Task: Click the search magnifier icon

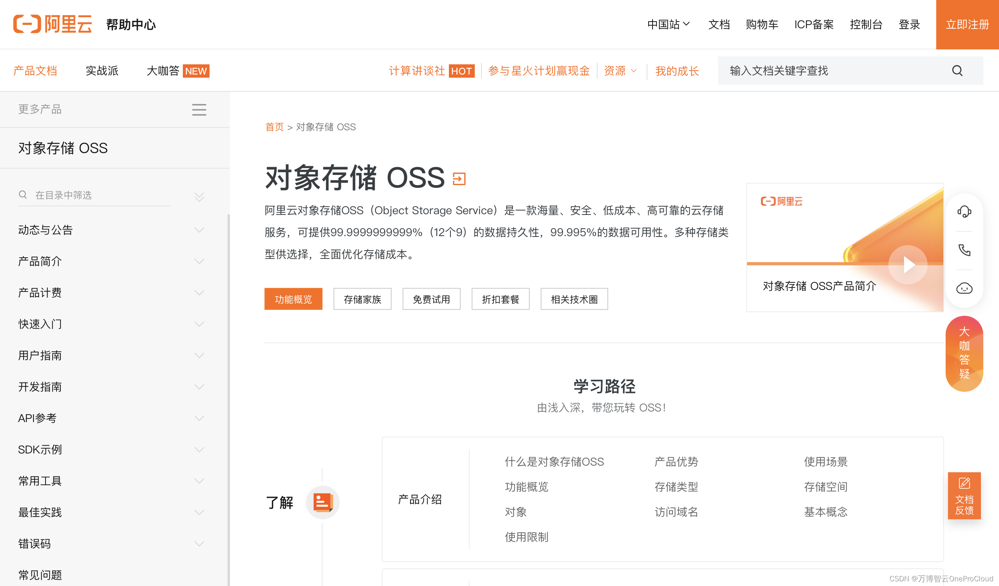Action: point(957,71)
